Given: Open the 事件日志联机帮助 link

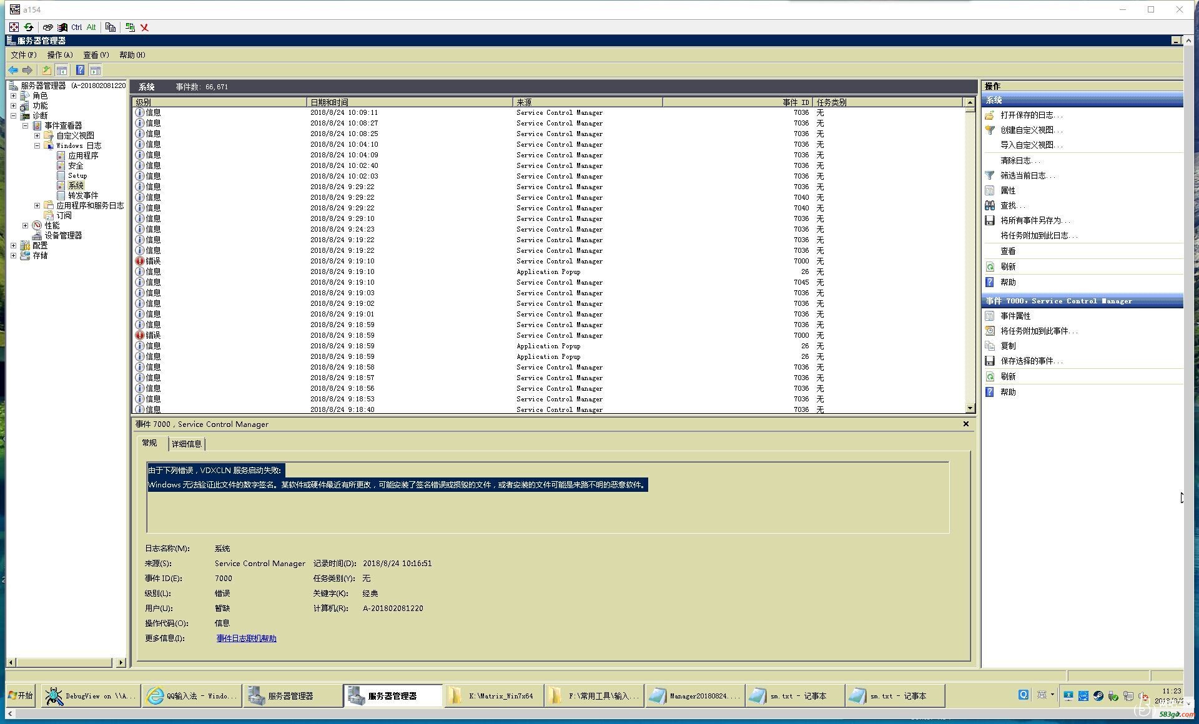Looking at the screenshot, I should pos(246,638).
